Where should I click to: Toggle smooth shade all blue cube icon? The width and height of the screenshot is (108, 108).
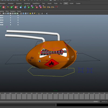pos(23,13)
